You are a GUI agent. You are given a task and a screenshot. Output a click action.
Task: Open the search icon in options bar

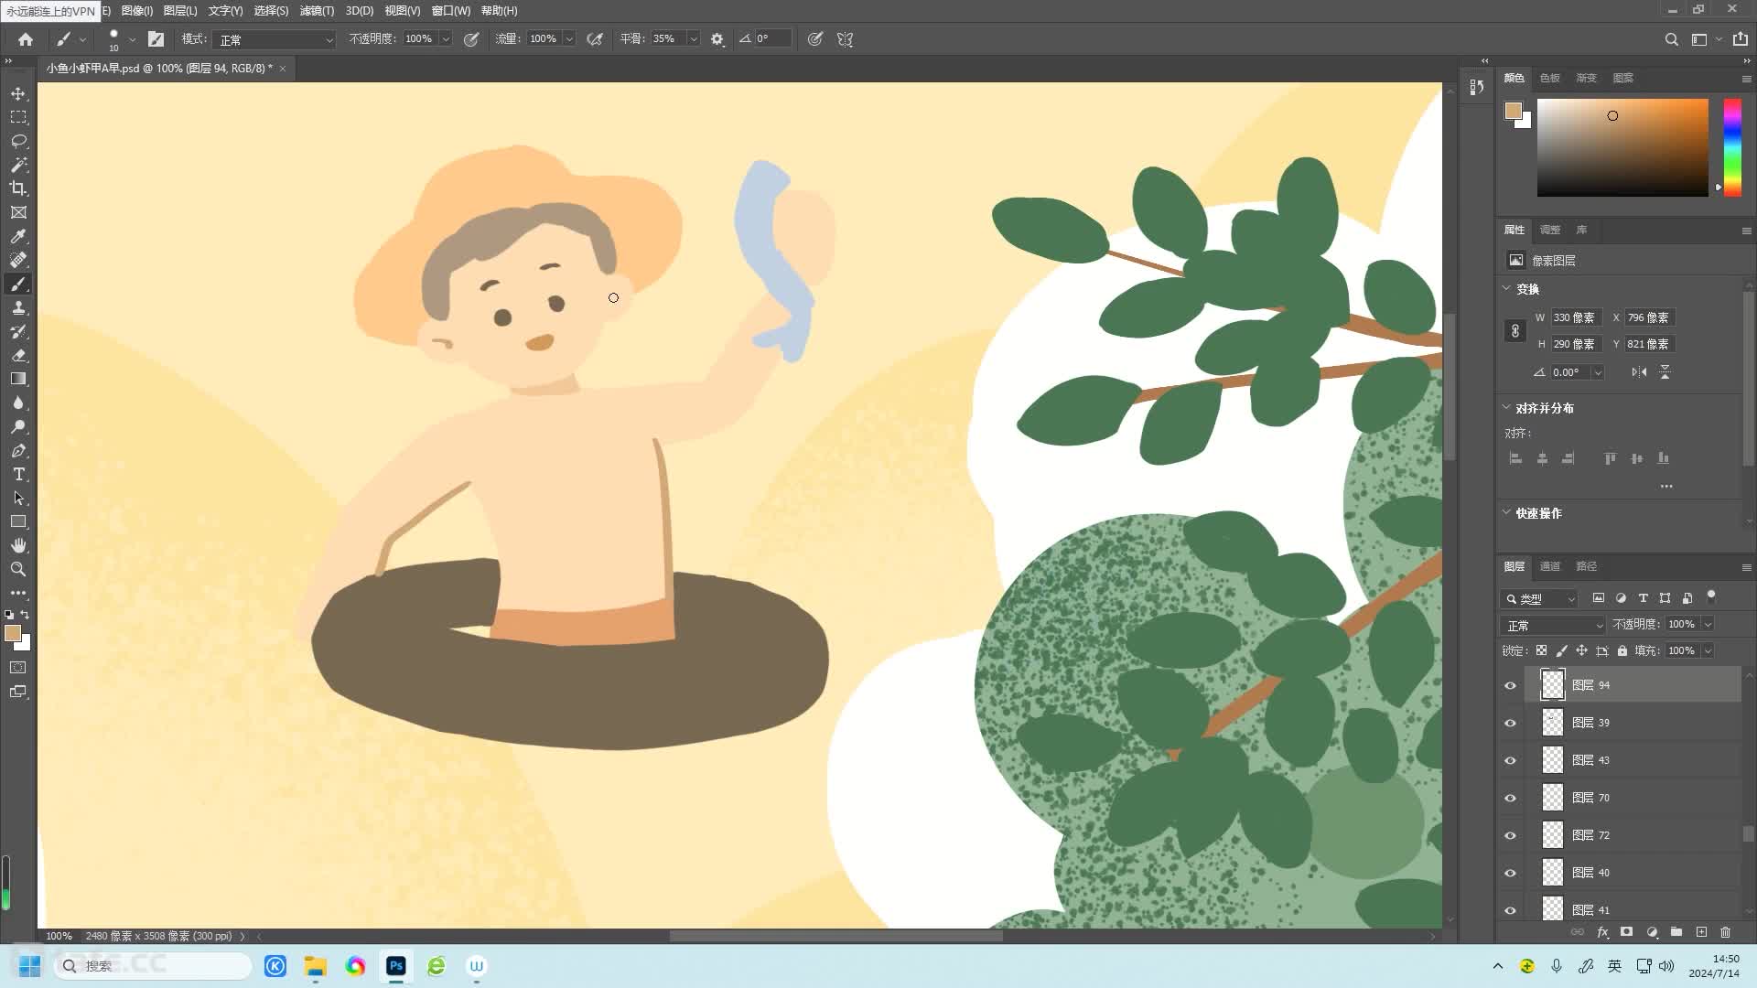(x=1671, y=39)
